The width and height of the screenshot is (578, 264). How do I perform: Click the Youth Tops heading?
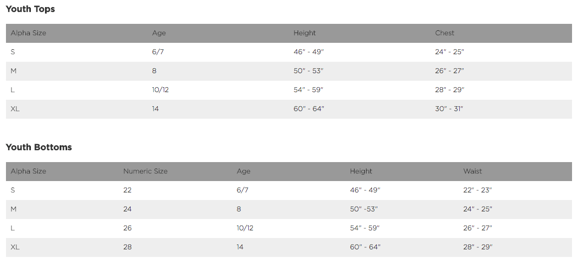click(x=30, y=9)
